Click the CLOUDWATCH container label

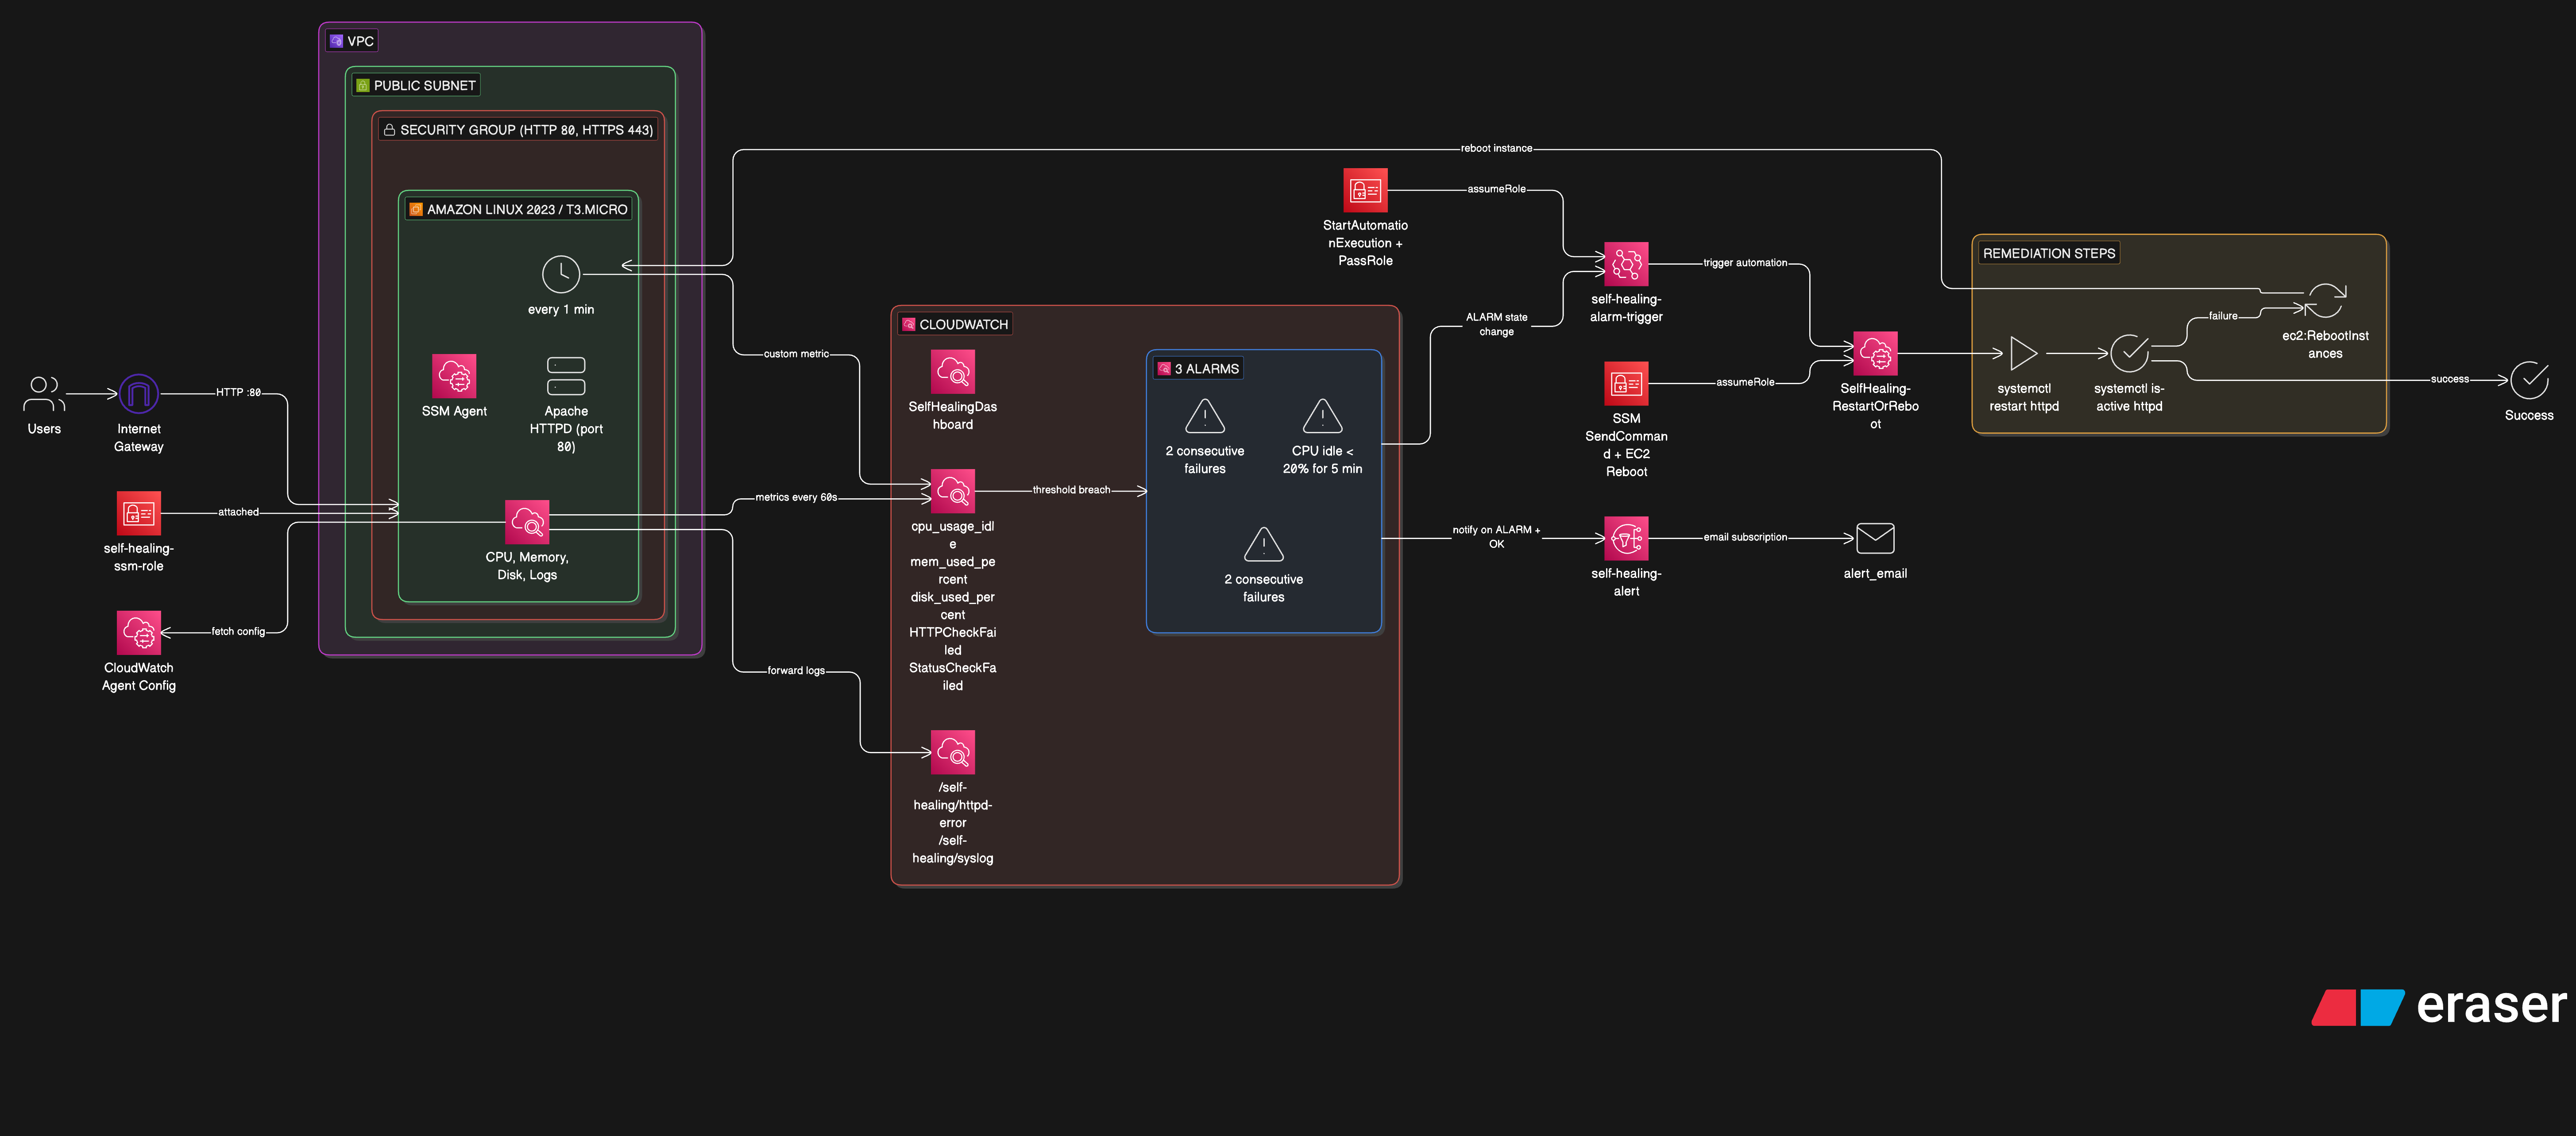point(956,324)
